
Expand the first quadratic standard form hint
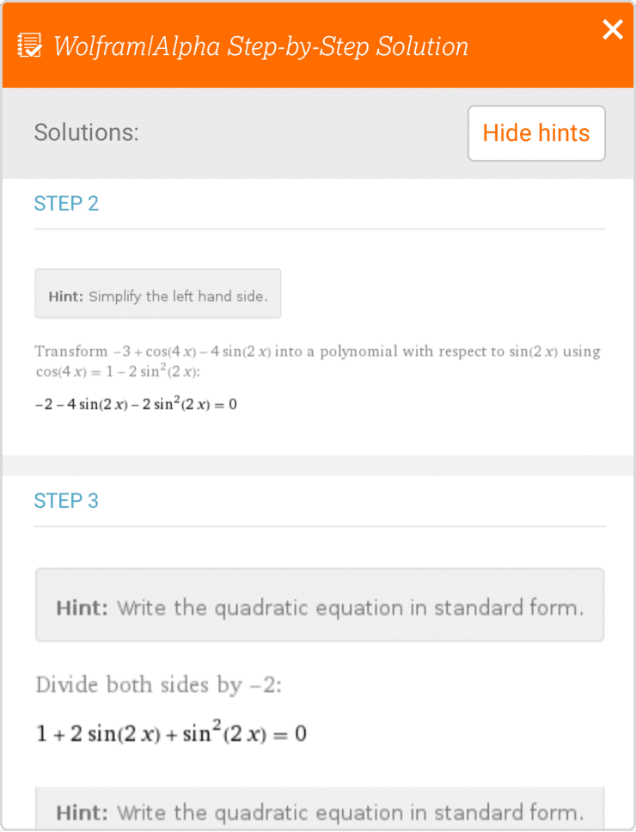coord(319,604)
